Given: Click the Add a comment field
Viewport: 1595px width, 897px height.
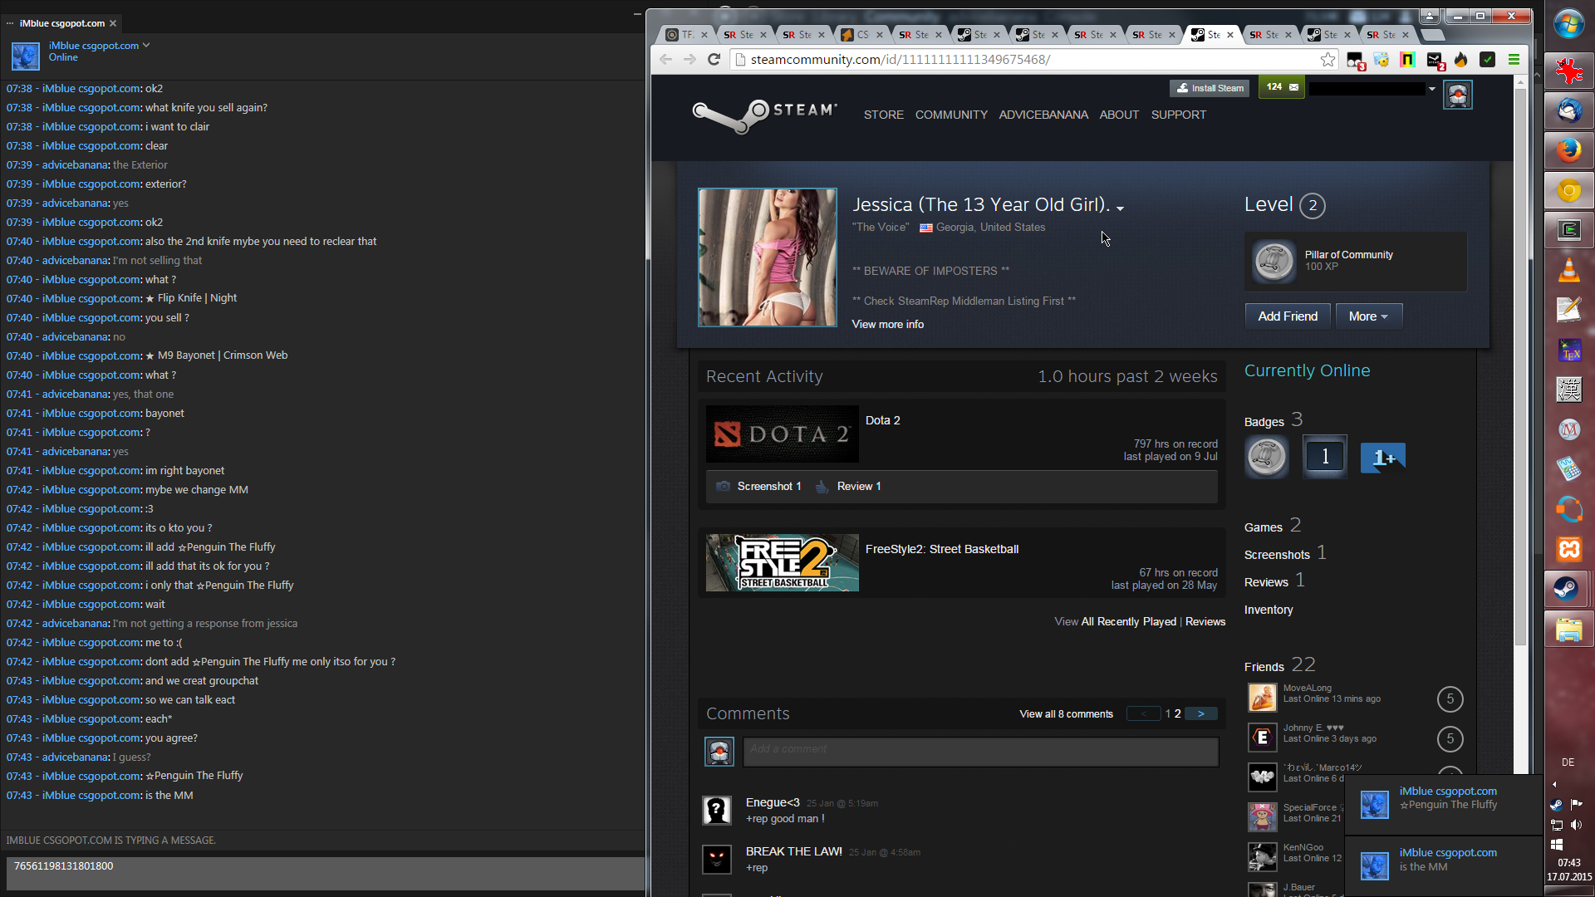Looking at the screenshot, I should click(x=980, y=751).
